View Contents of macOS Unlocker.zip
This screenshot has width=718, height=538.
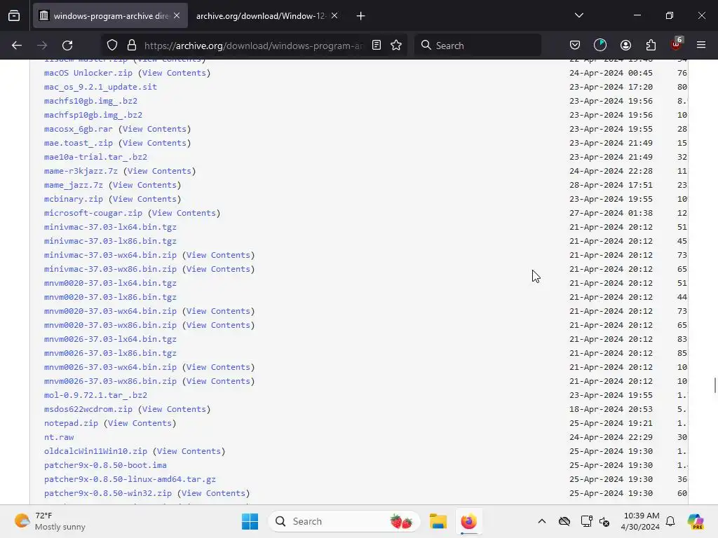coord(174,73)
